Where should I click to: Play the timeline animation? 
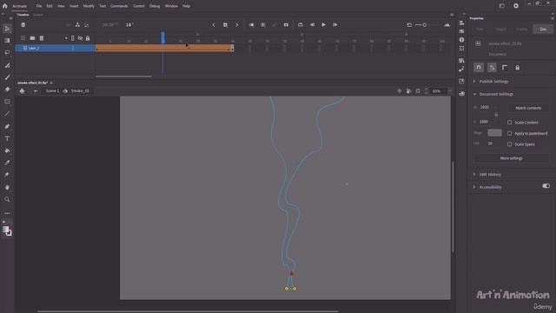(x=323, y=25)
